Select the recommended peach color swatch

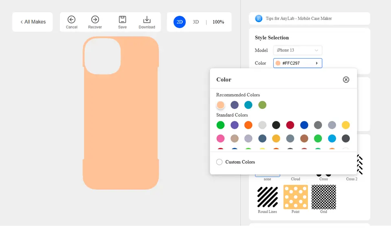point(220,105)
